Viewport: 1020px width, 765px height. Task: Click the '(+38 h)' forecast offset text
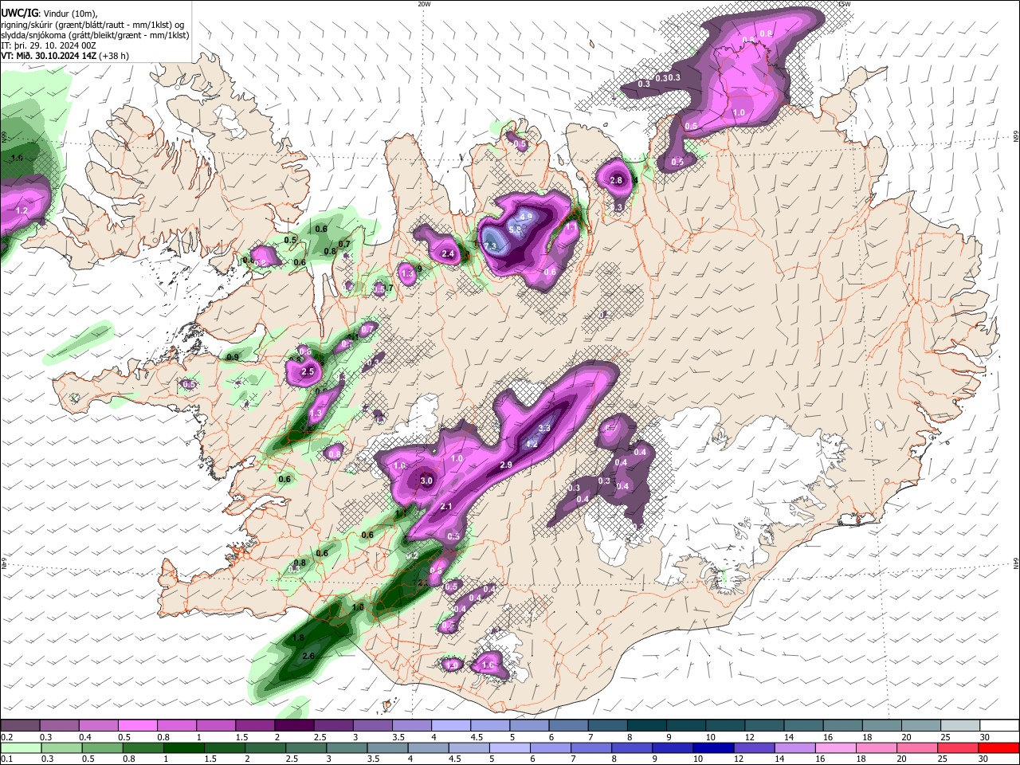[115, 56]
